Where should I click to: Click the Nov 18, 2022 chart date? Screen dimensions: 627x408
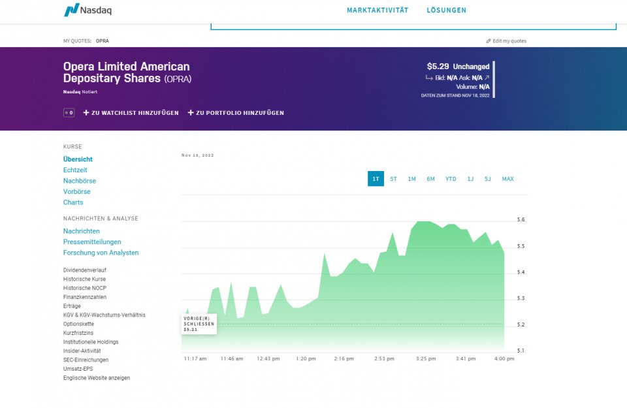[x=197, y=155]
